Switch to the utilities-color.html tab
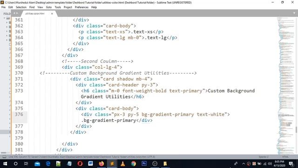The width and height of the screenshot is (298, 168). 35,14
